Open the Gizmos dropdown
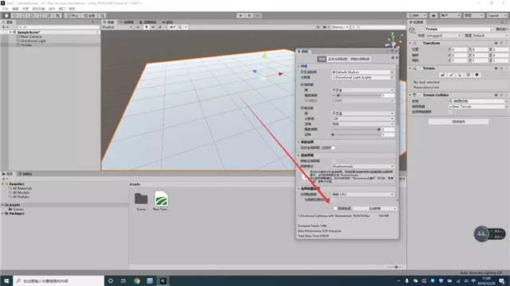The image size is (510, 286). click(x=339, y=27)
